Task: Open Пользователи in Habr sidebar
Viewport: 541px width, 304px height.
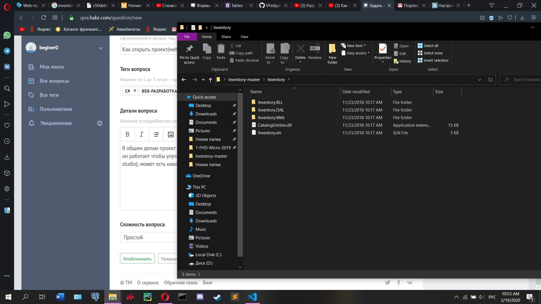Action: coord(56,109)
